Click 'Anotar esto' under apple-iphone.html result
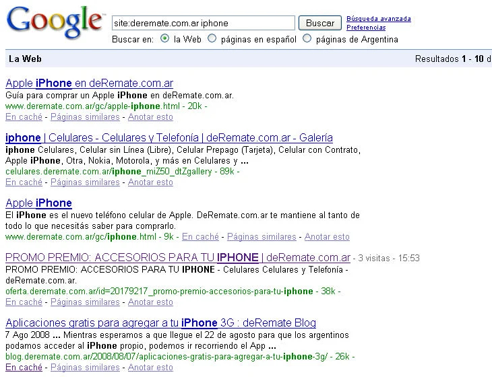Viewport: 492px width, 377px height. 150,117
